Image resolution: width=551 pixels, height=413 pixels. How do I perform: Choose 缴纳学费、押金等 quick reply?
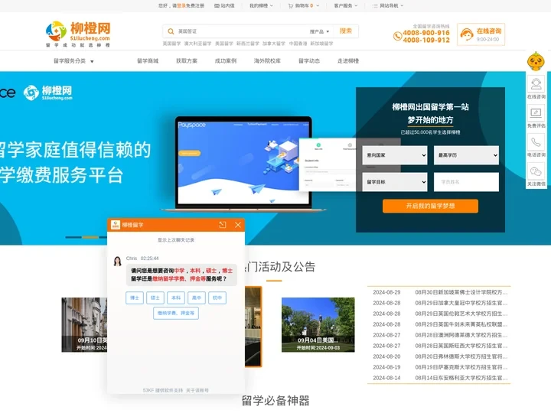176,314
